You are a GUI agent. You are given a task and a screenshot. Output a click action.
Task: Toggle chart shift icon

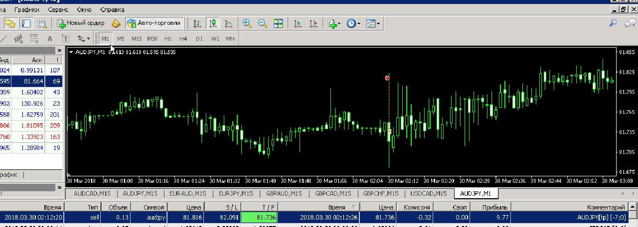click(x=314, y=23)
